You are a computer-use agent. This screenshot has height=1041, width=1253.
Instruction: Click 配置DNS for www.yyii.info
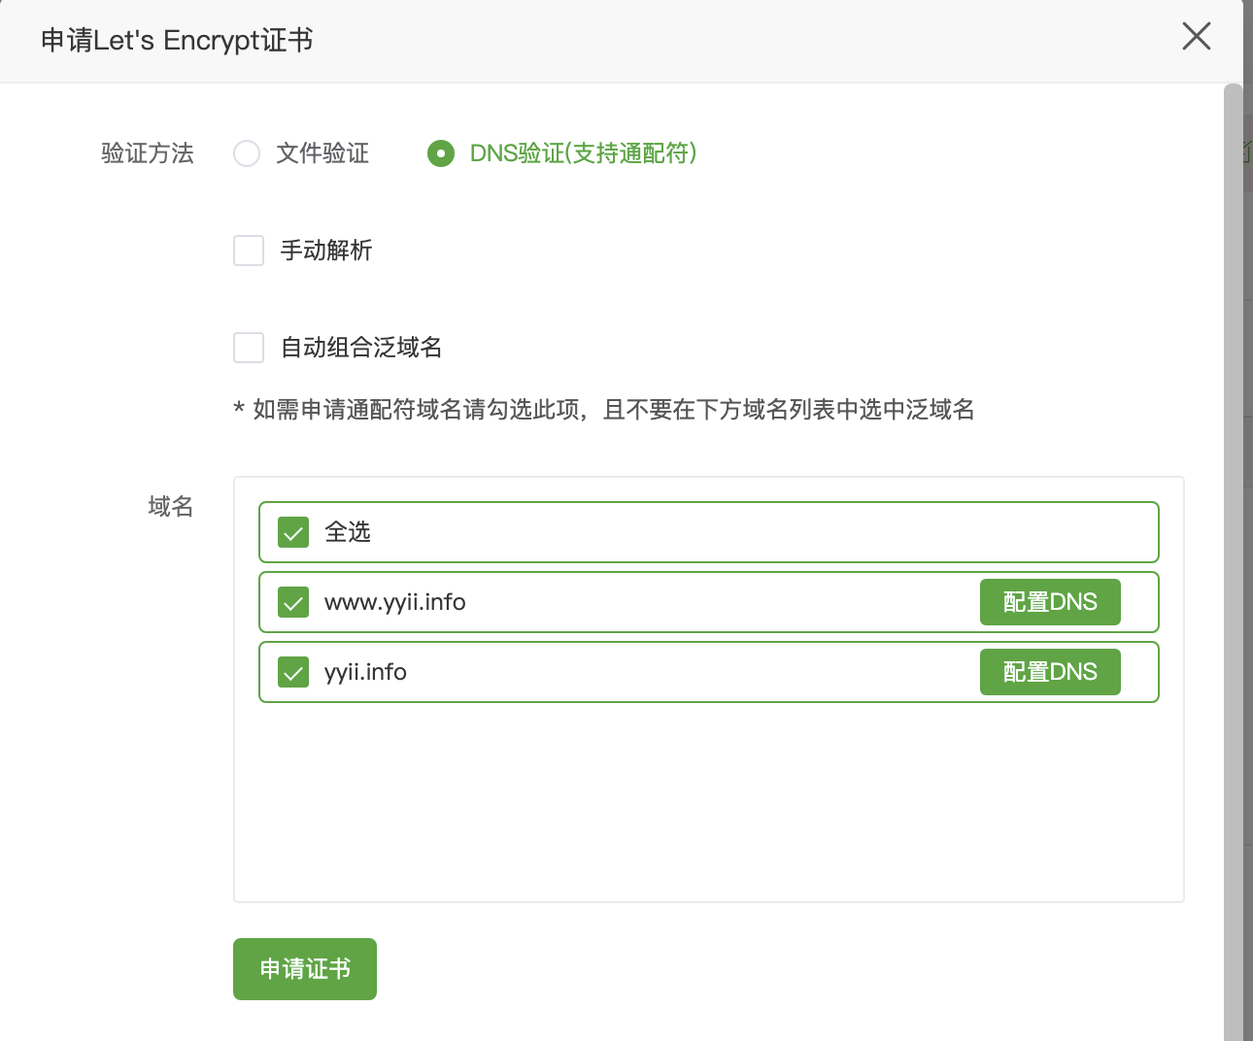point(1050,602)
